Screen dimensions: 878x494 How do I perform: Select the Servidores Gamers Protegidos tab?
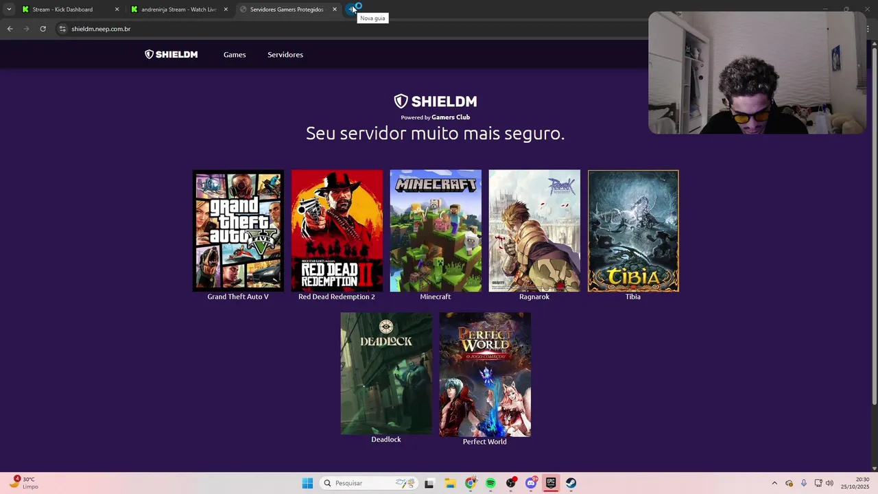click(287, 10)
